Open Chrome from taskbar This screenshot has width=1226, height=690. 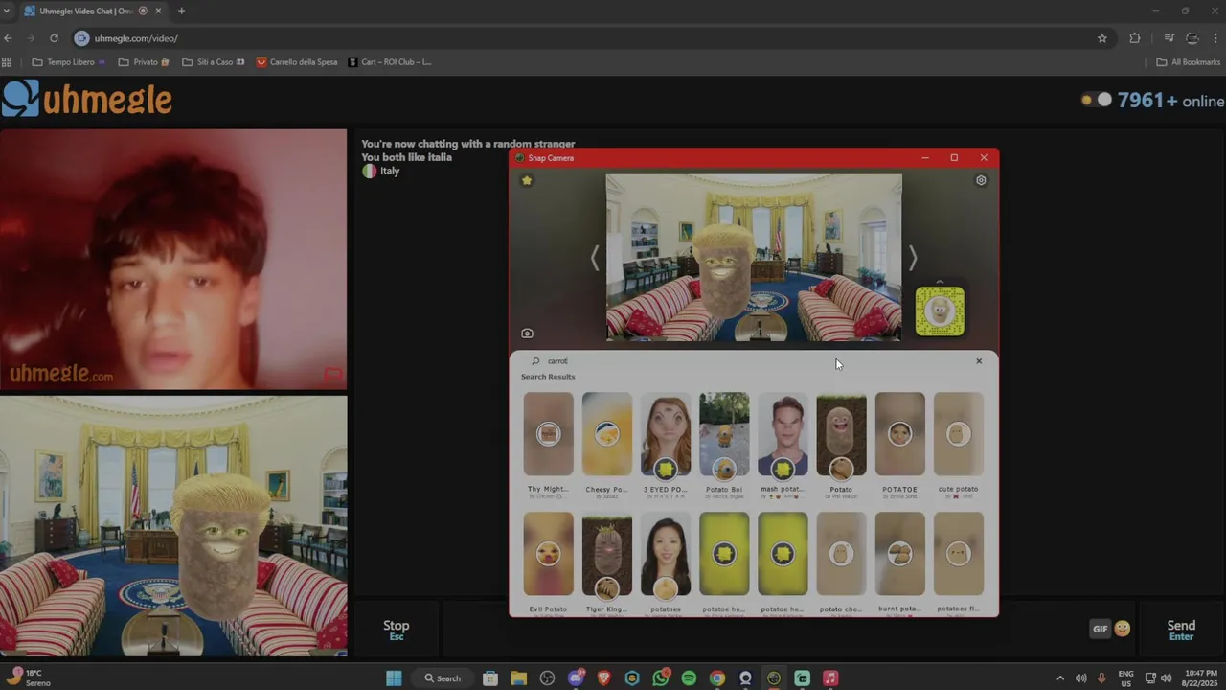[x=716, y=678]
